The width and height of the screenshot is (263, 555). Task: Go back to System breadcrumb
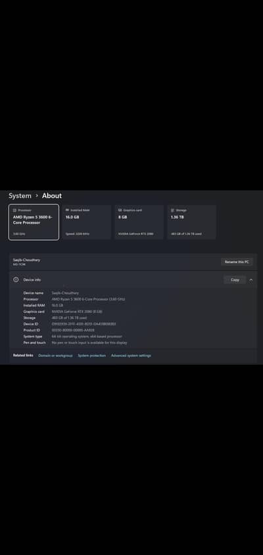click(x=20, y=196)
